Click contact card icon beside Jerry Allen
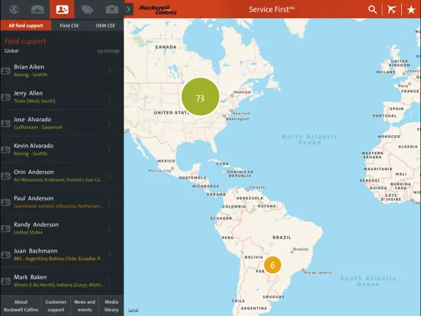 [5, 97]
